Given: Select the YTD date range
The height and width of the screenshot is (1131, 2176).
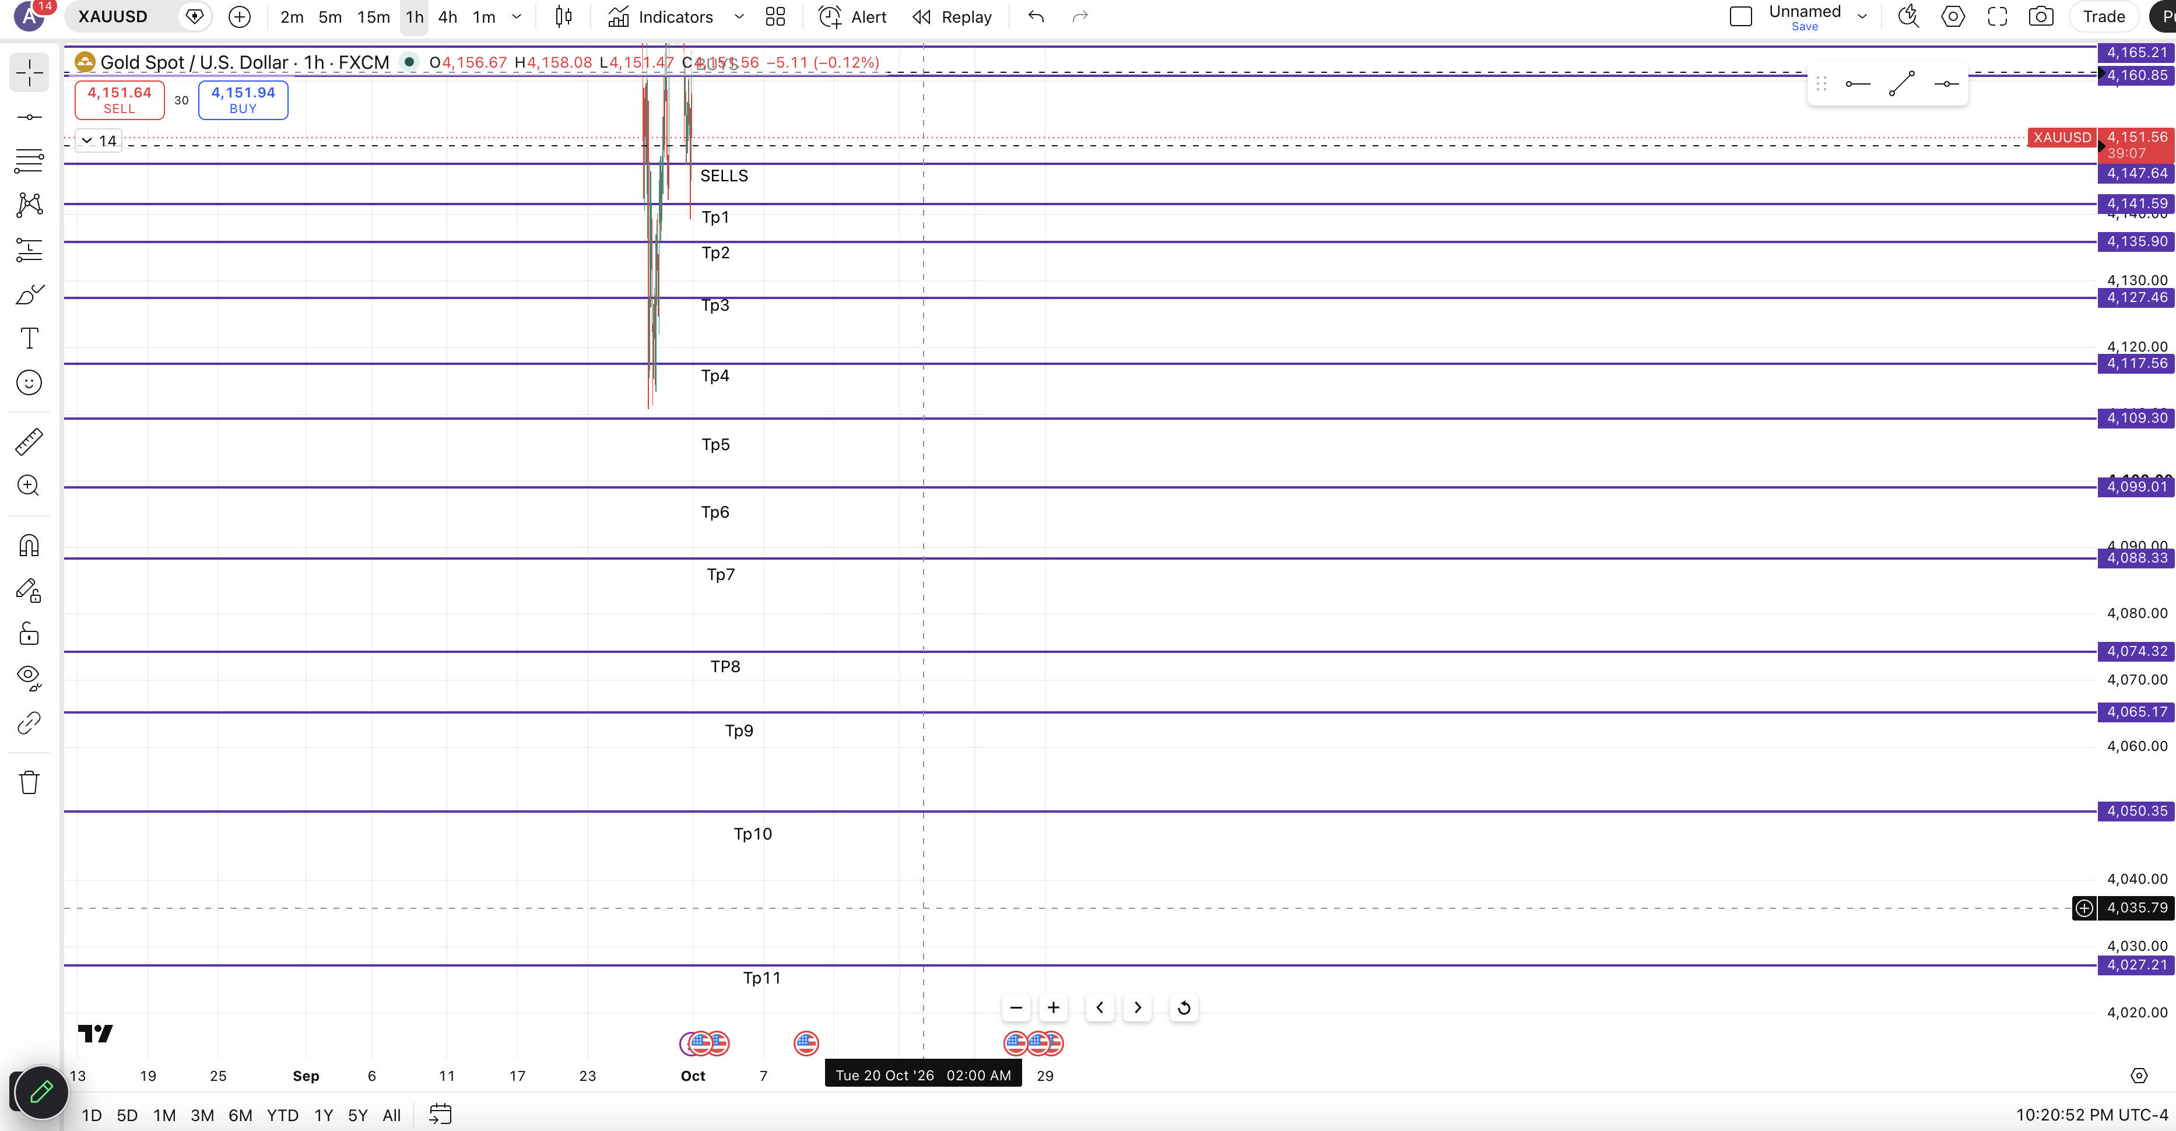Looking at the screenshot, I should pos(282,1115).
